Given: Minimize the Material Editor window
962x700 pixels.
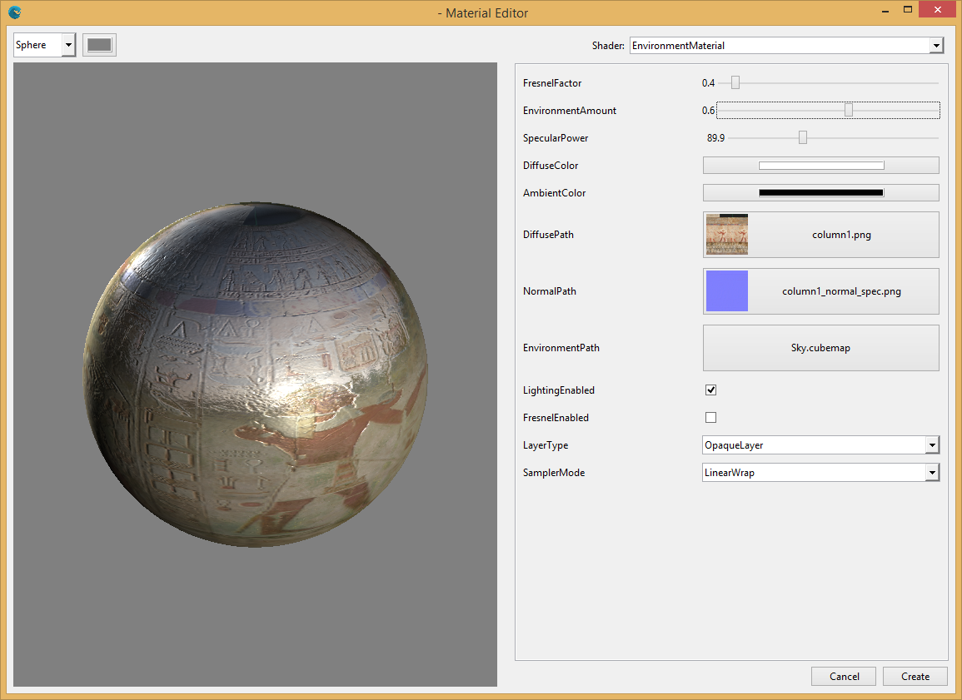Looking at the screenshot, I should pyautogui.click(x=885, y=11).
